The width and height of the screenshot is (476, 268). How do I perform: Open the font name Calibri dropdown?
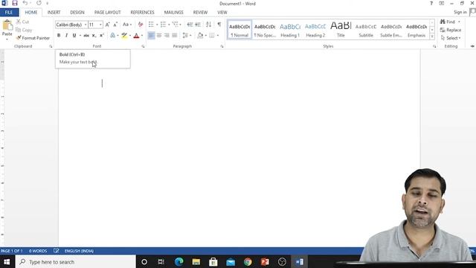coord(86,25)
